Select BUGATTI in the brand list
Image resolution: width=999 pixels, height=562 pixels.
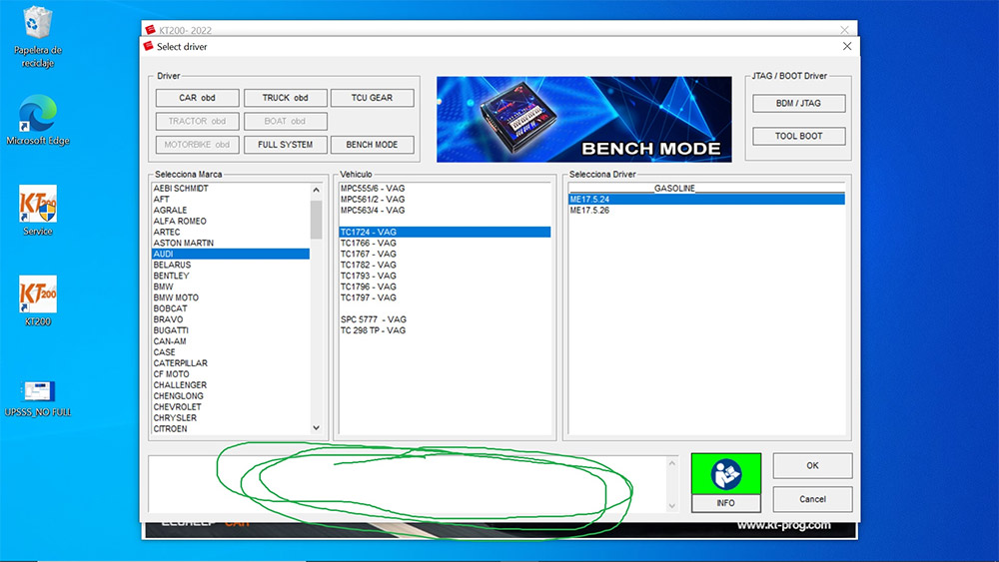(x=231, y=330)
